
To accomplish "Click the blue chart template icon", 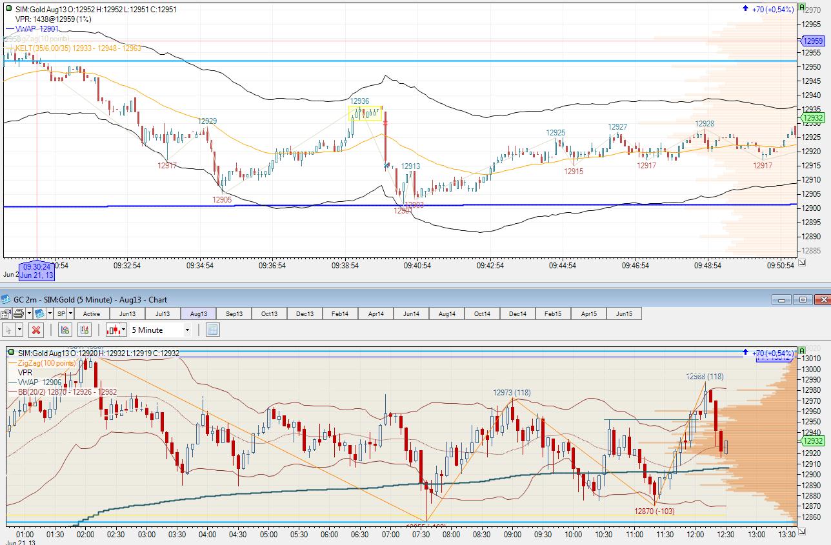I will (x=39, y=313).
